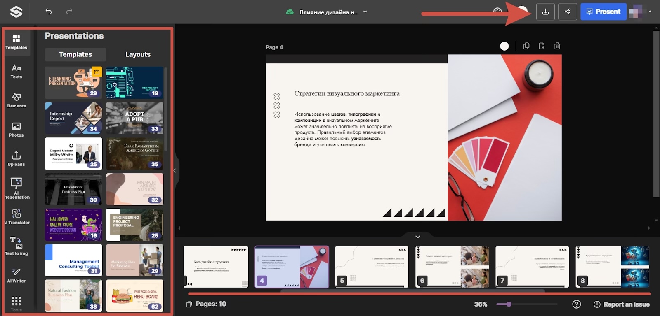Click the slide heading 'Стратегии визуального маркетинга'
Image resolution: width=660 pixels, height=316 pixels.
pyautogui.click(x=347, y=93)
